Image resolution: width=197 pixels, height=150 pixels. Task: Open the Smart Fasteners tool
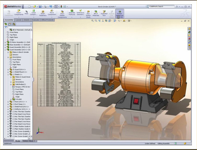pyautogui.click(x=43, y=13)
